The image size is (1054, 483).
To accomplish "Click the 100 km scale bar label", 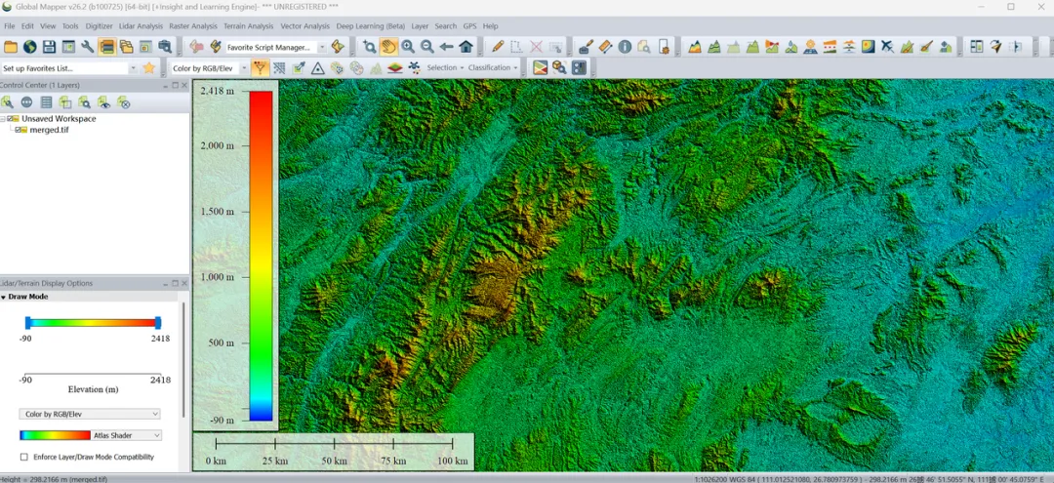I will [x=452, y=461].
